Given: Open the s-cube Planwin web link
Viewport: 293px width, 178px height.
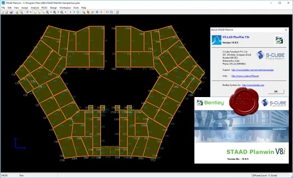Looking at the screenshot, I should click(x=245, y=76).
